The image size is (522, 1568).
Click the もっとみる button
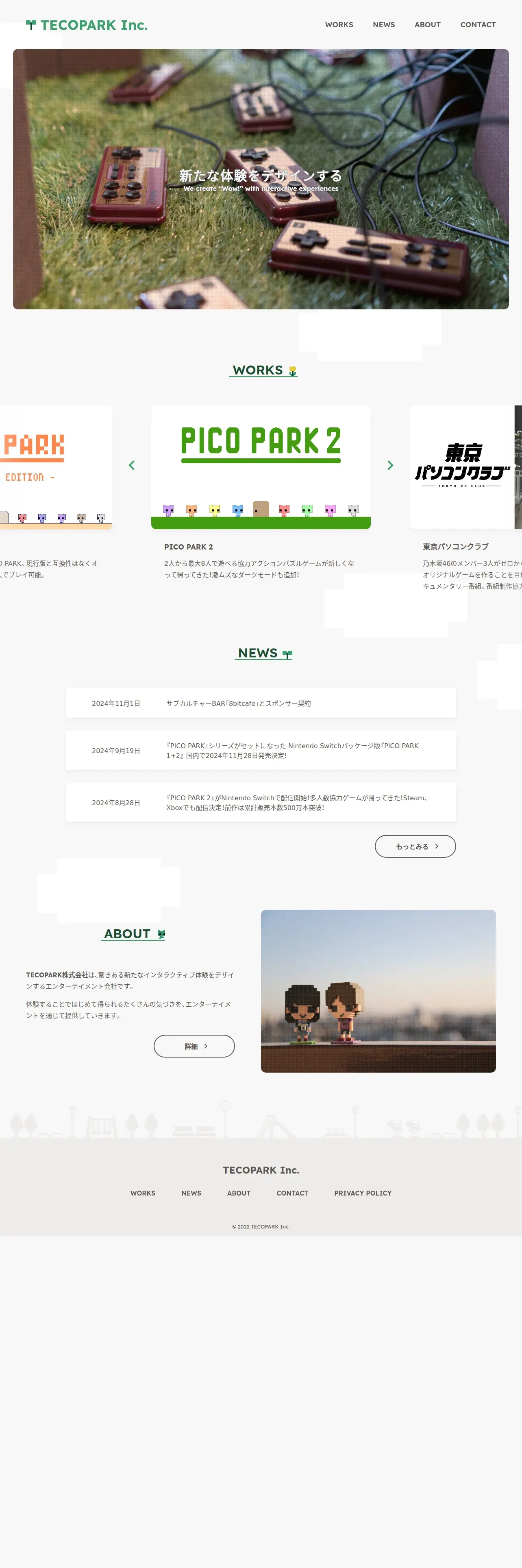[x=415, y=846]
